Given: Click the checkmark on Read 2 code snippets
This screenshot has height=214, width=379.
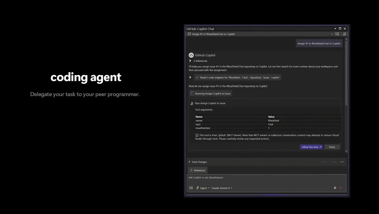Looking at the screenshot, I should [197, 78].
